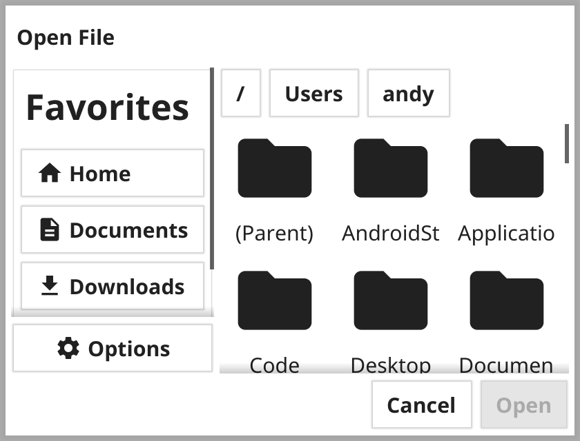This screenshot has height=441, width=580.
Task: Open the Applicatio folder icon
Action: [506, 169]
